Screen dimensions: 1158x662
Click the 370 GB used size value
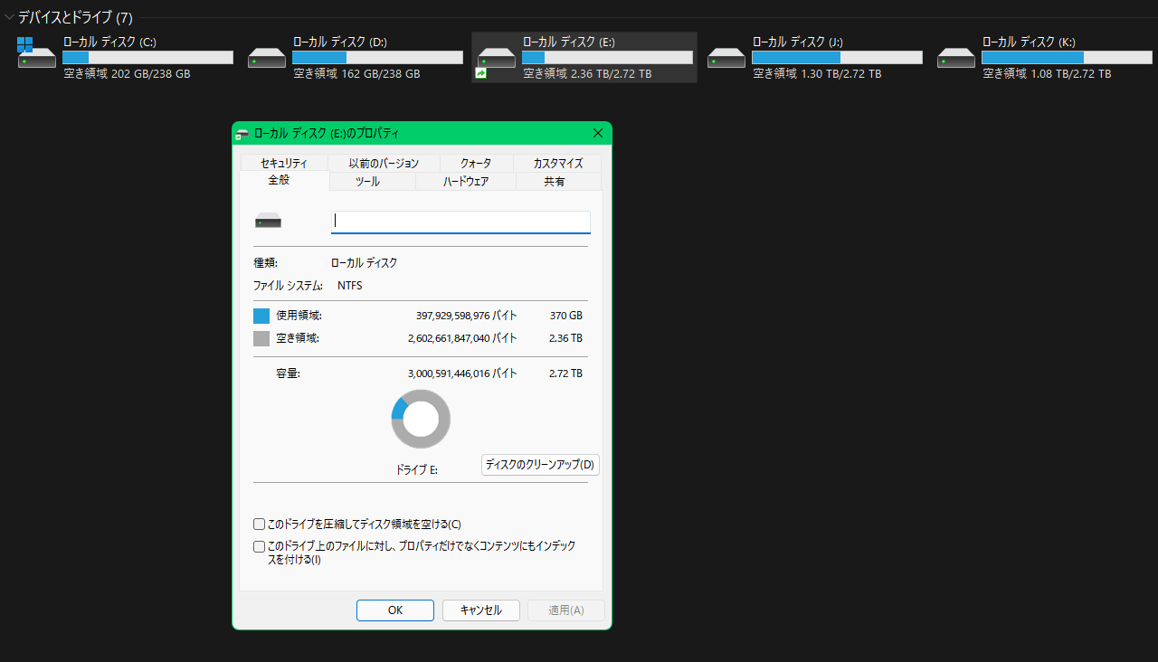tap(565, 316)
